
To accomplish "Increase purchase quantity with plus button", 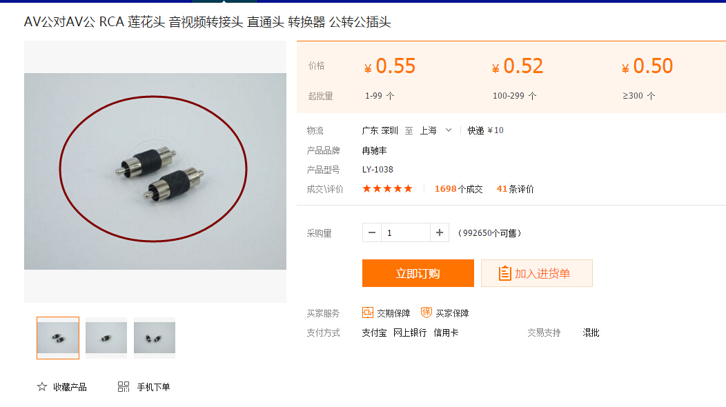I will pyautogui.click(x=440, y=232).
